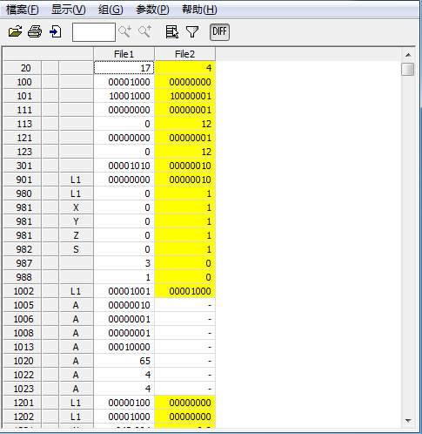Click the second search magnifier icon

145,31
